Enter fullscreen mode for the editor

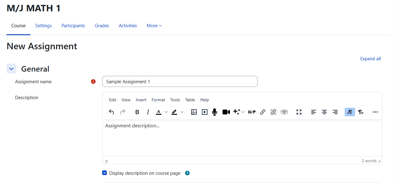[x=299, y=112]
